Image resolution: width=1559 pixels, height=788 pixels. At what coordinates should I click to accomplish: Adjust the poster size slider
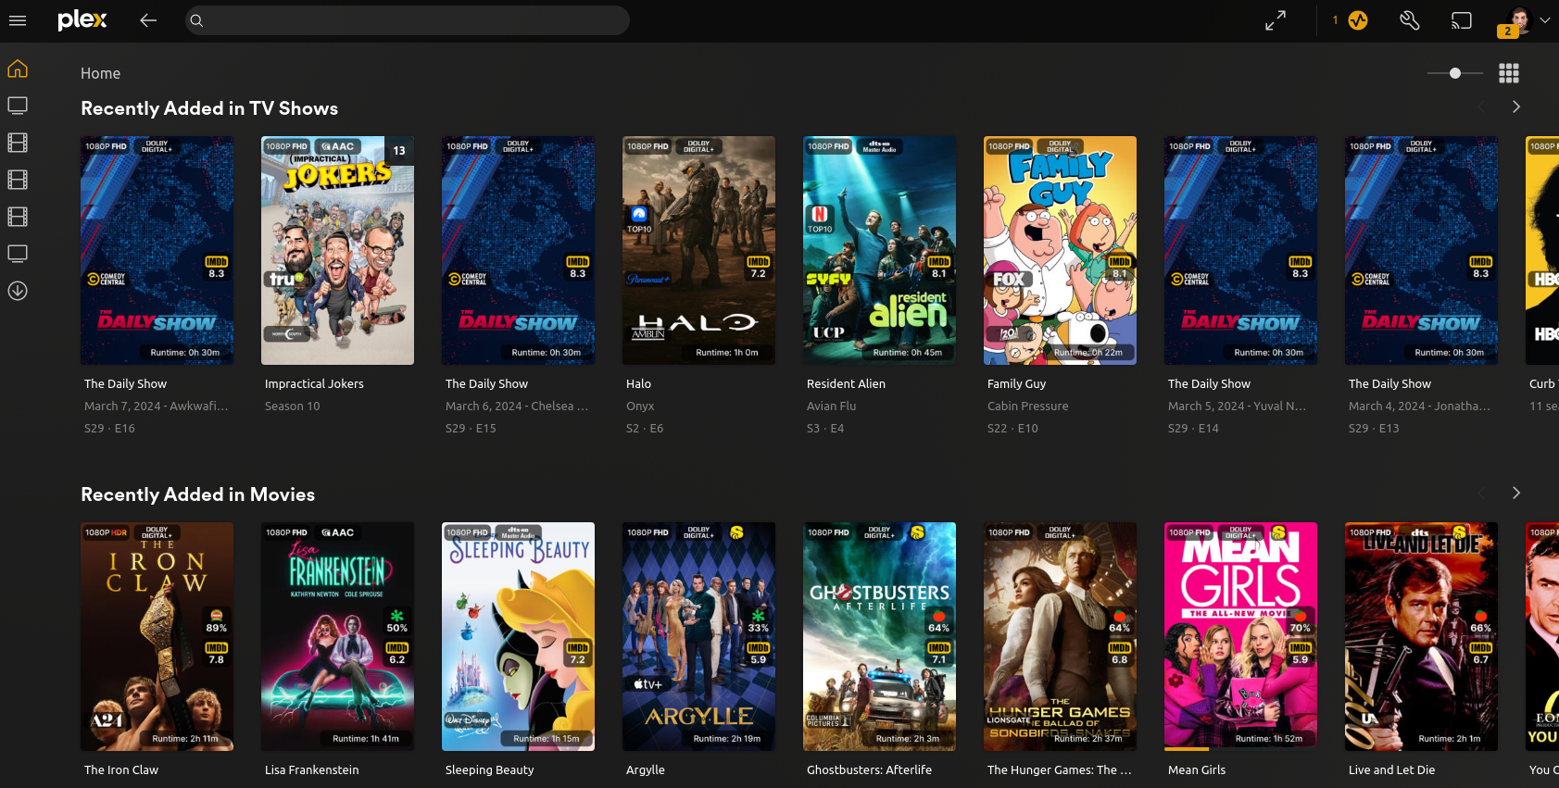tap(1455, 73)
